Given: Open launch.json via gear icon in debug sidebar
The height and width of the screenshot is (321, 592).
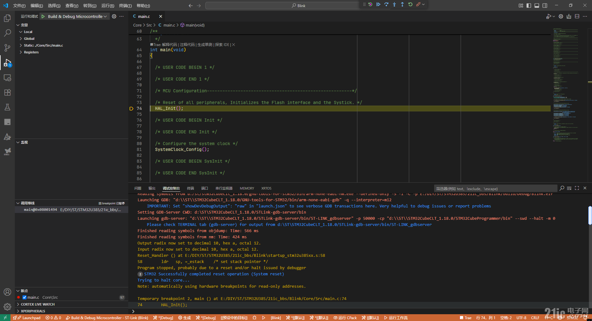Looking at the screenshot, I should [114, 16].
